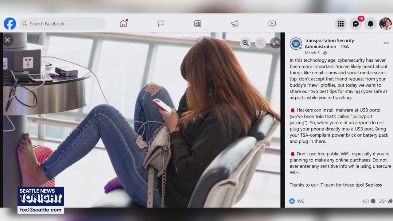Open the post options ellipsis menu
This screenshot has height=221, width=393.
[386, 43]
